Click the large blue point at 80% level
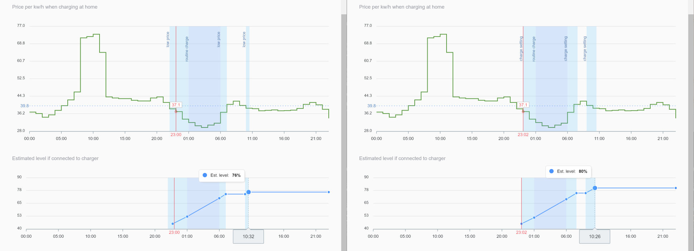Image resolution: width=694 pixels, height=251 pixels. coord(595,188)
